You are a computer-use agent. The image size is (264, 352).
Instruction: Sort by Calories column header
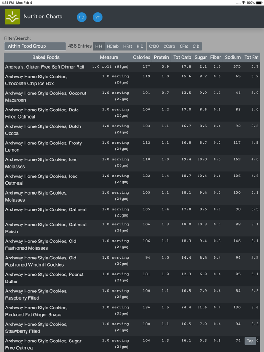(x=142, y=57)
